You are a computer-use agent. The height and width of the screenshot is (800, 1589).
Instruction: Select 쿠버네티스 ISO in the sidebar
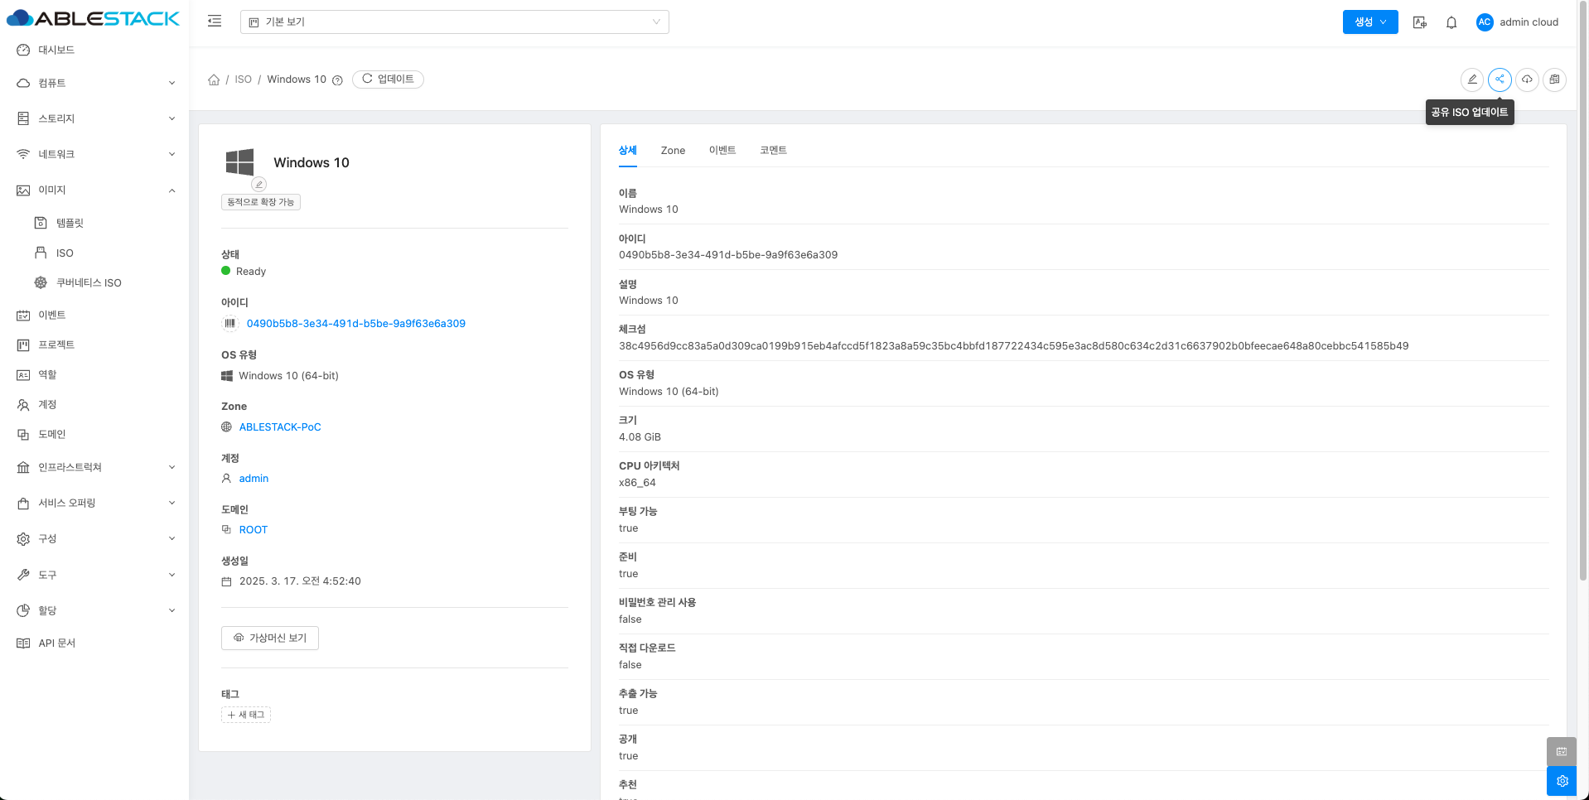coord(89,283)
